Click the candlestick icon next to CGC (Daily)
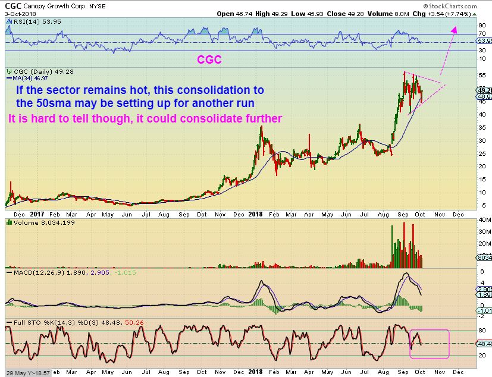Image resolution: width=492 pixels, height=377 pixels. point(10,71)
